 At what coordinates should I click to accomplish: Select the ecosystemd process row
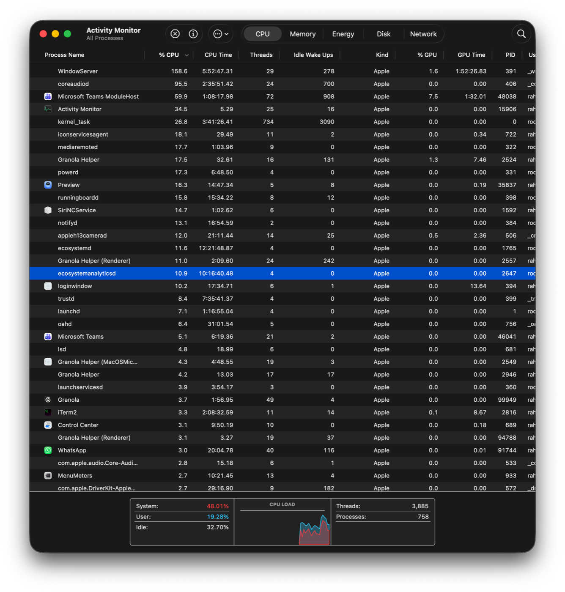pos(282,248)
